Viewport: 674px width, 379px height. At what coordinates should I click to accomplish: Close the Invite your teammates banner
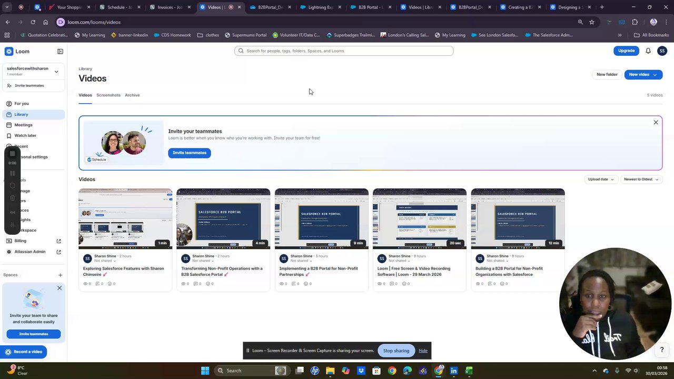(x=656, y=122)
